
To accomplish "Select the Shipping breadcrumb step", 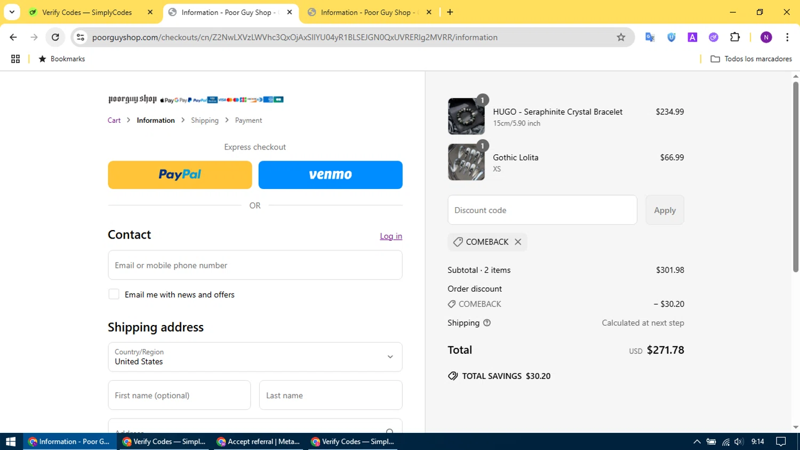I will 205,121.
